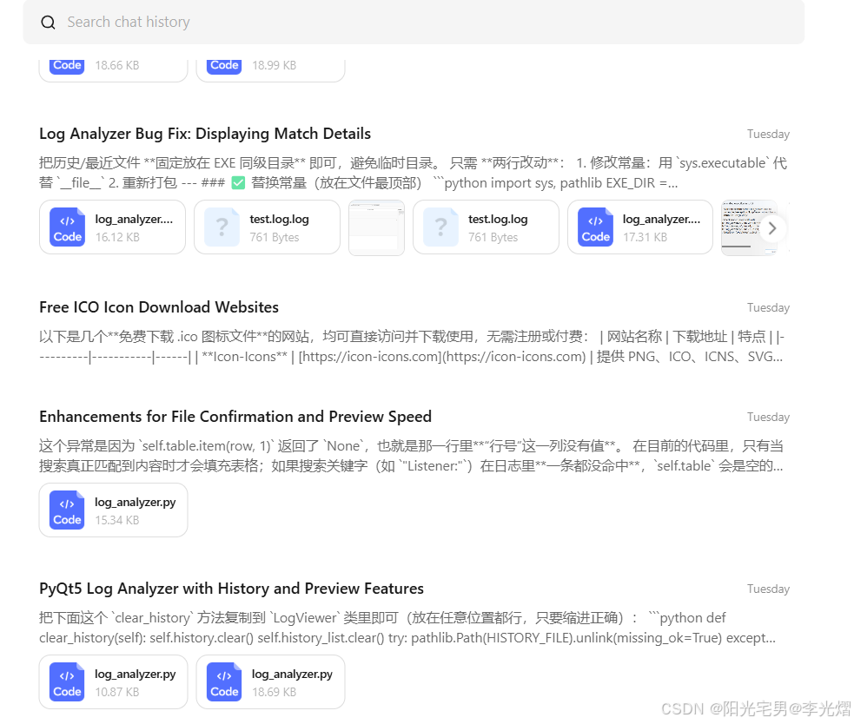Open Log Analyzer Bug Fix chat
This screenshot has width=854, height=724.
[x=205, y=134]
